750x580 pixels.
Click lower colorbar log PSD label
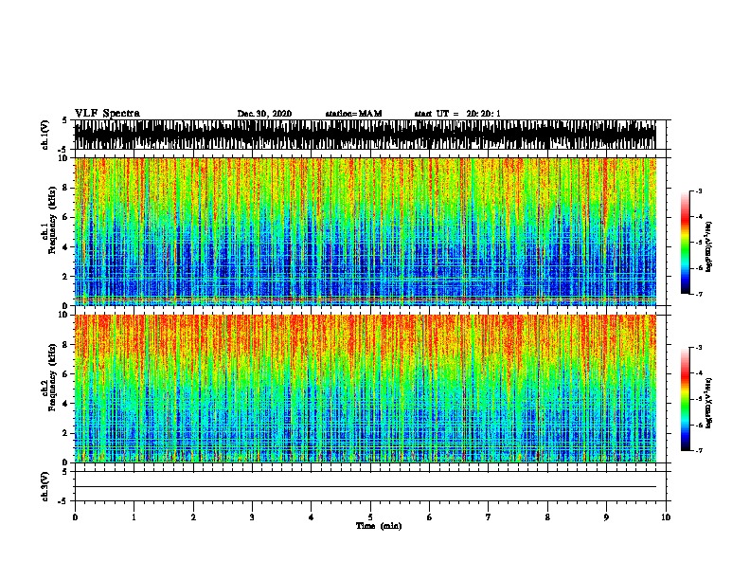(708, 403)
